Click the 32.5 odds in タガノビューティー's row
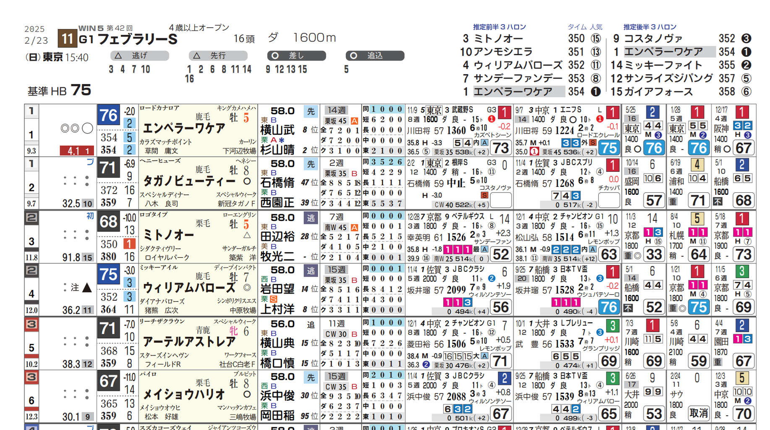This screenshot has height=430, width=770. pos(71,204)
